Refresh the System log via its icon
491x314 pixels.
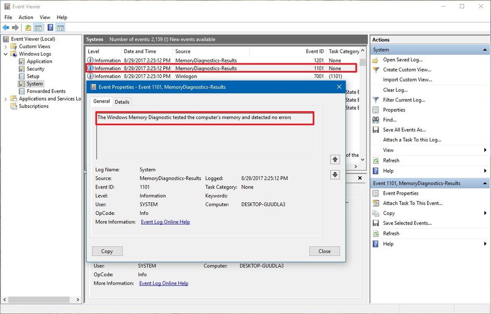click(x=376, y=160)
